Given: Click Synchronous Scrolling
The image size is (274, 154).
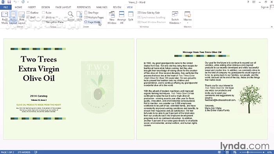Looking at the screenshot, I should 151,17.
